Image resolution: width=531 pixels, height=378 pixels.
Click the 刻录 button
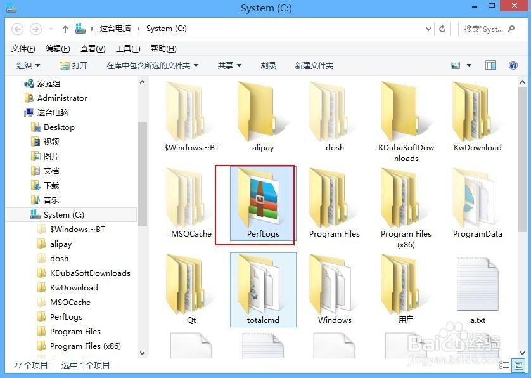point(269,65)
